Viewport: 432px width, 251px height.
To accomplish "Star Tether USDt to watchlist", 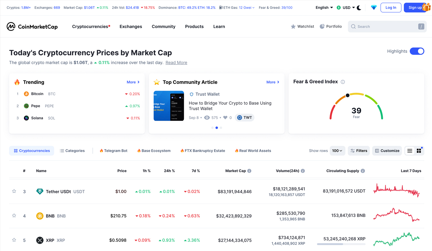I will tap(14, 191).
